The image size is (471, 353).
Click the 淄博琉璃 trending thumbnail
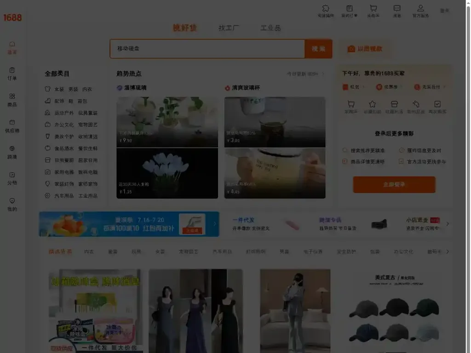point(167,122)
